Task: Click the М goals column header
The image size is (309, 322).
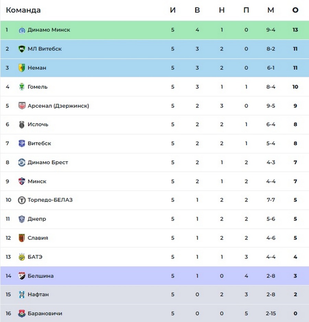Action: click(271, 10)
